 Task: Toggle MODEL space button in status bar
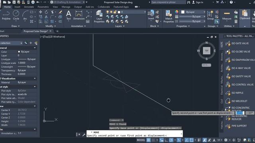coord(141,140)
